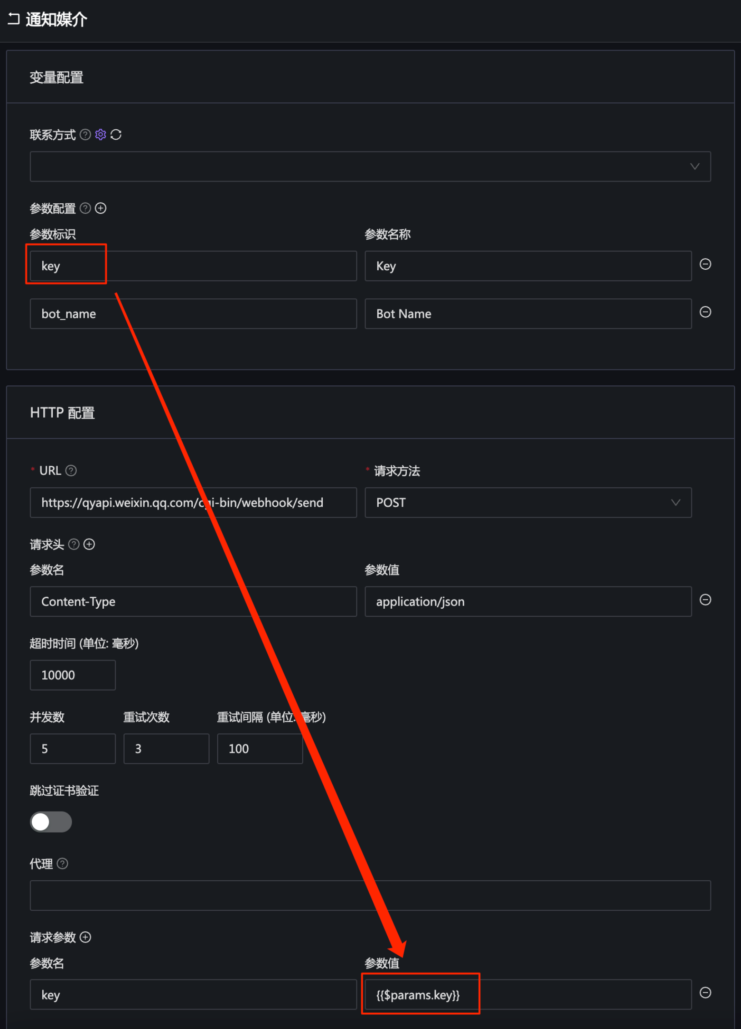Image resolution: width=741 pixels, height=1029 pixels.
Task: Click the empty proxy input field
Action: pos(370,895)
